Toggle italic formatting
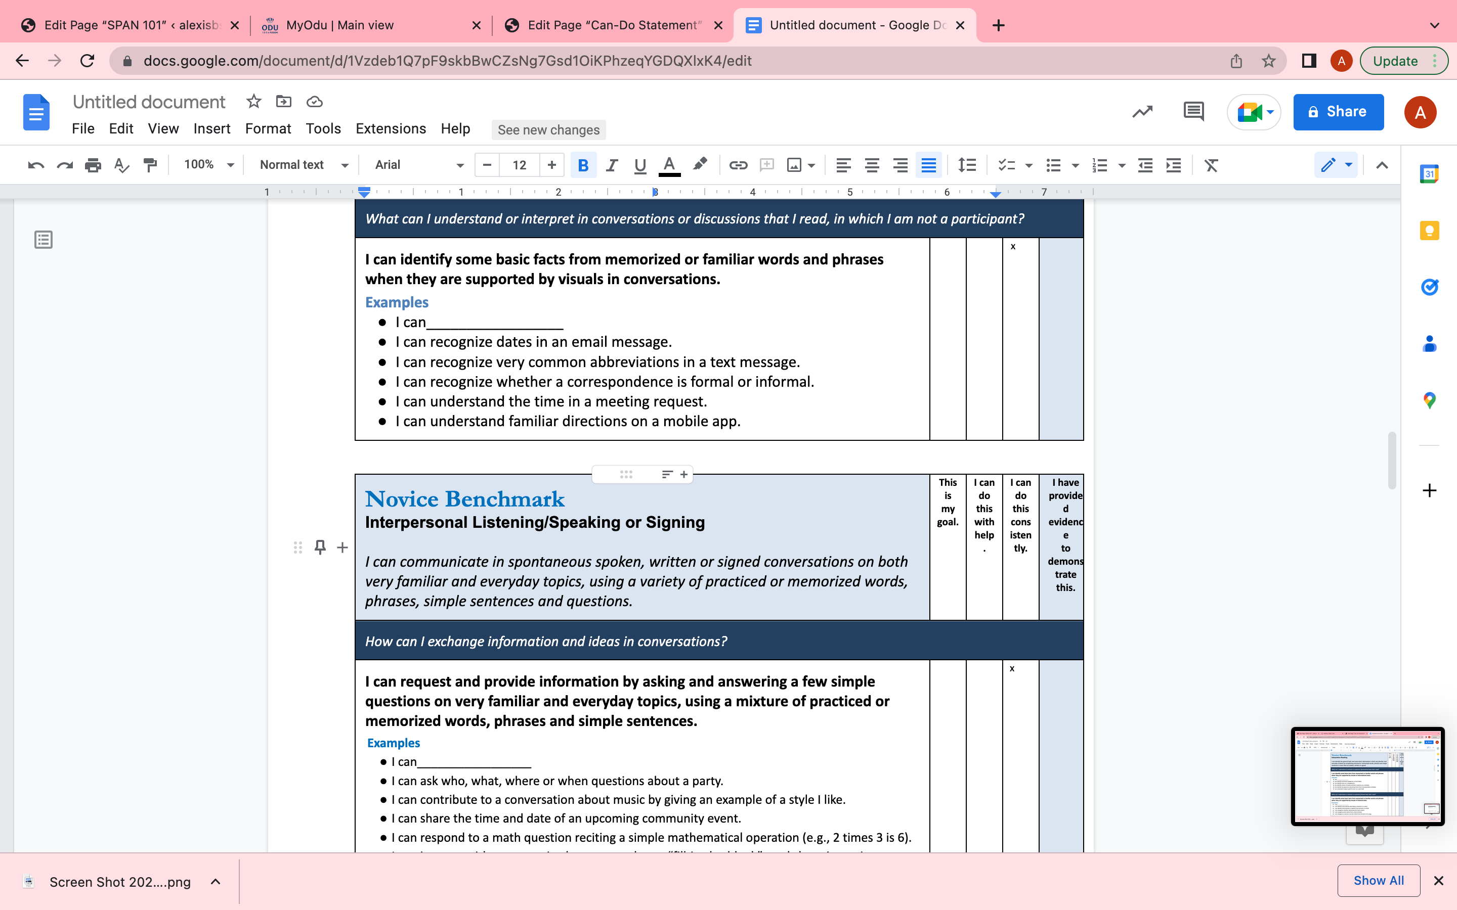The height and width of the screenshot is (910, 1457). (x=612, y=165)
